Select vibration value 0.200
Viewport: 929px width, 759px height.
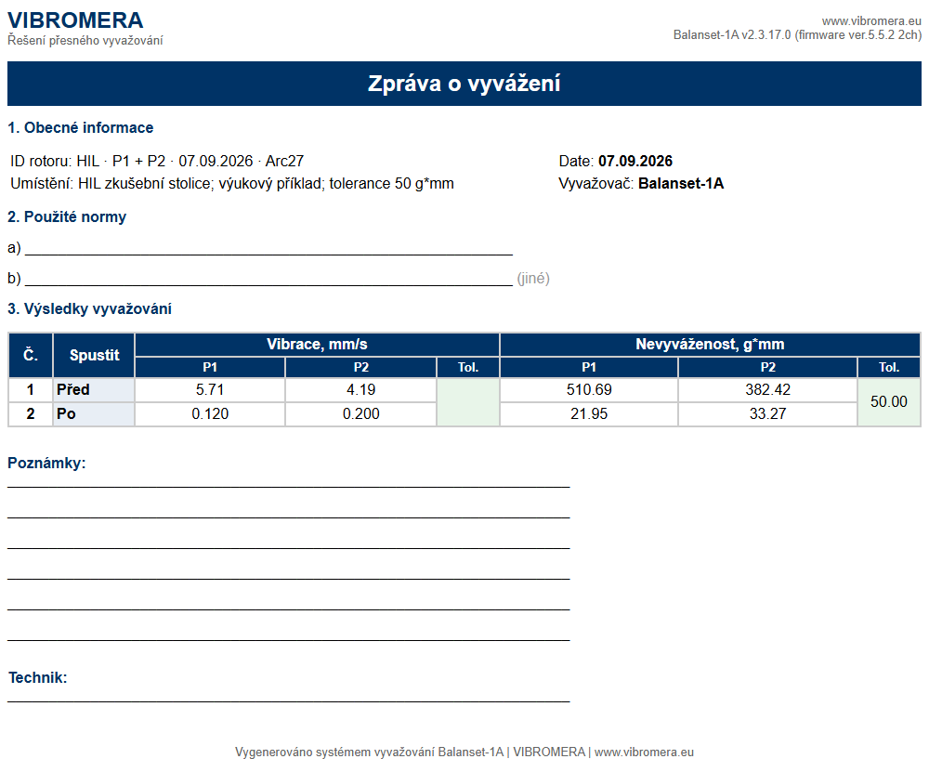point(360,414)
